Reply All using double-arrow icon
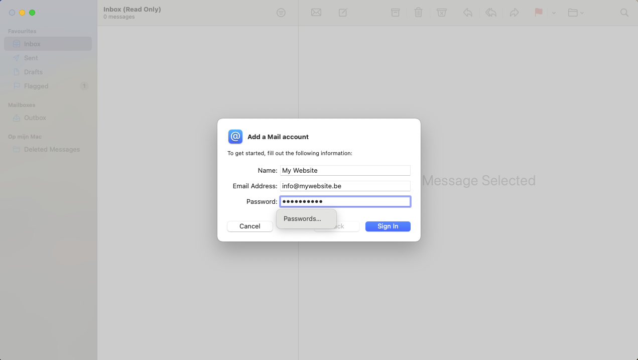 click(x=490, y=12)
